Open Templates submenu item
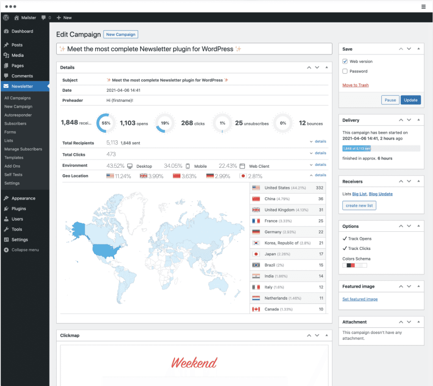Image resolution: width=433 pixels, height=386 pixels. click(14, 158)
